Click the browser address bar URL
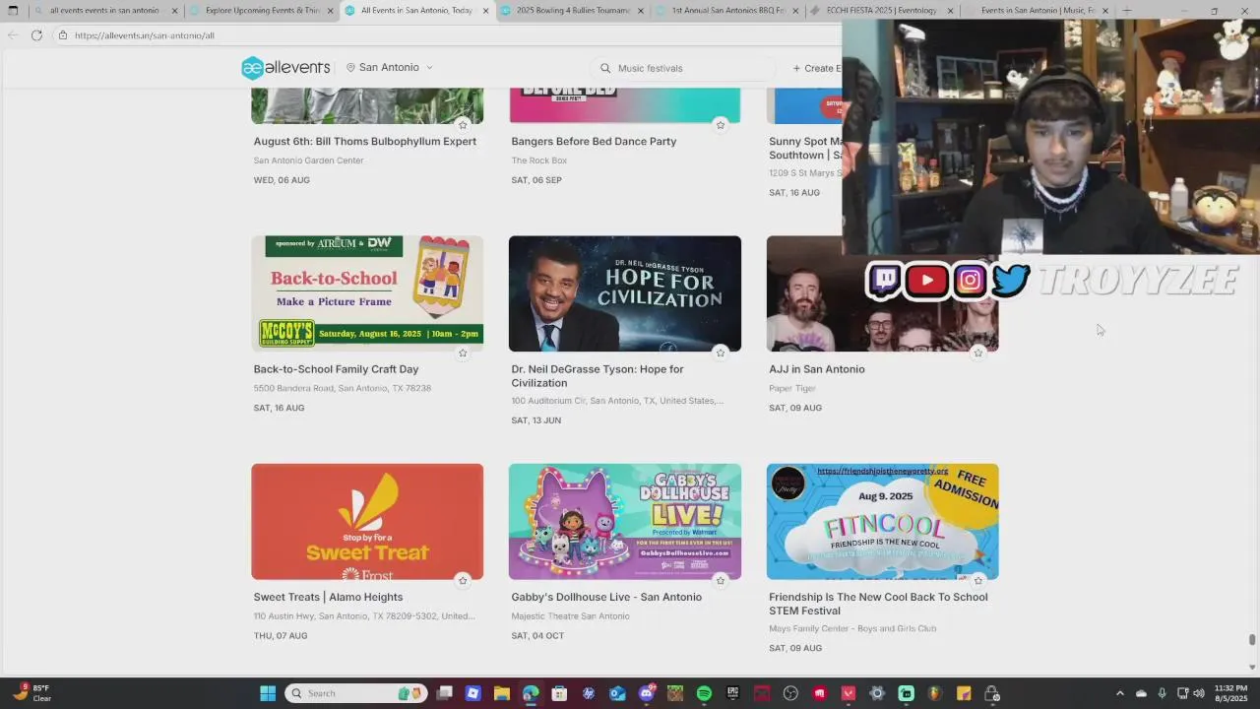Viewport: 1260px width, 709px height. (x=145, y=35)
